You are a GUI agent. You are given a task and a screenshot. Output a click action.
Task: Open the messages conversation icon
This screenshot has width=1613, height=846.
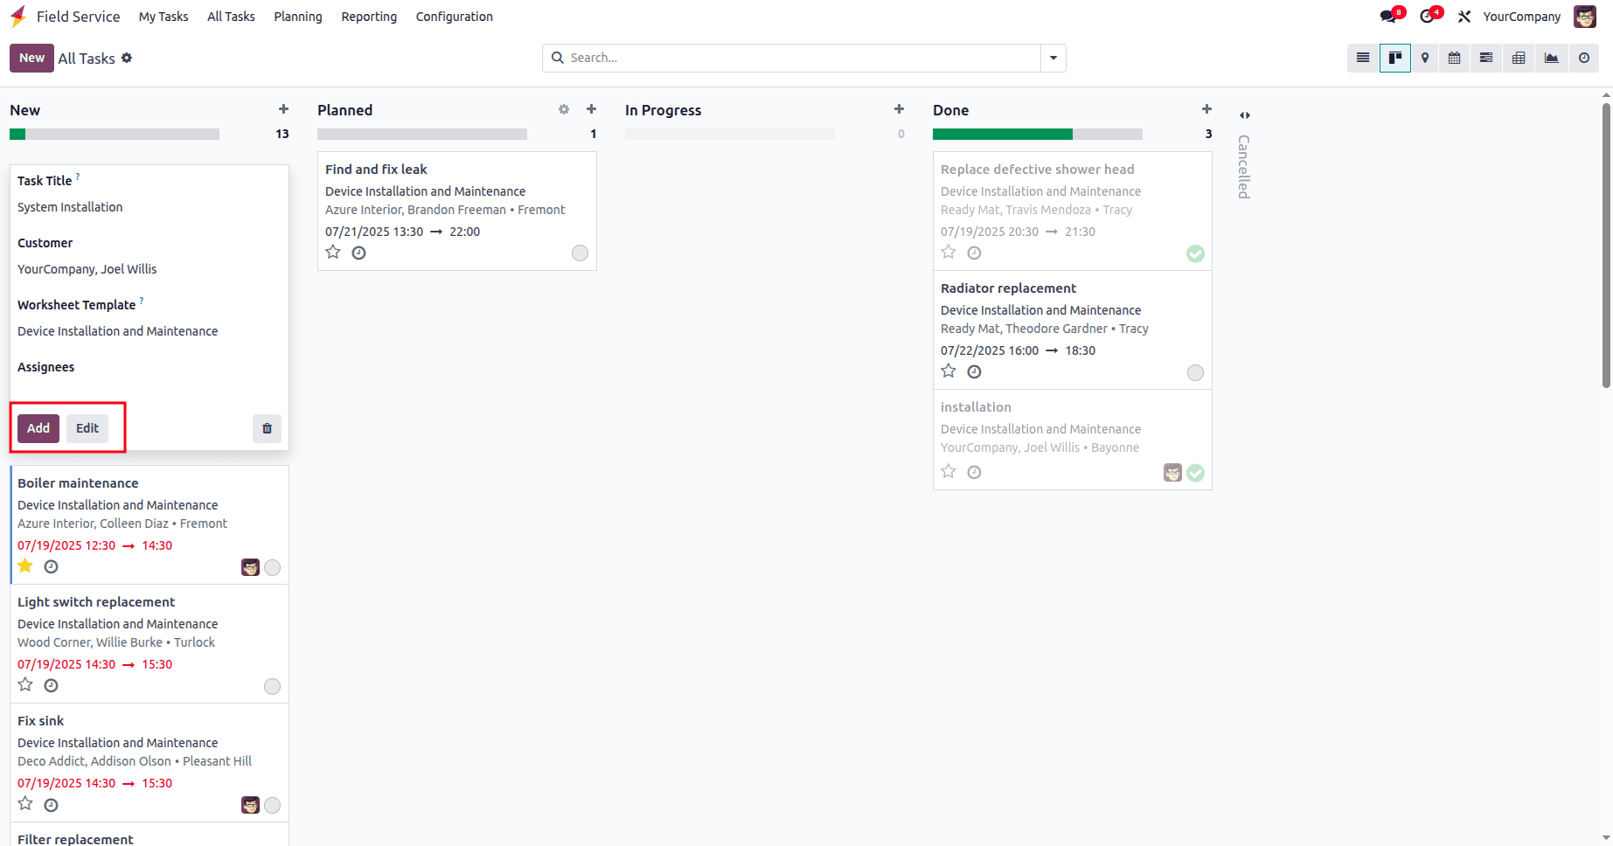[x=1387, y=17]
